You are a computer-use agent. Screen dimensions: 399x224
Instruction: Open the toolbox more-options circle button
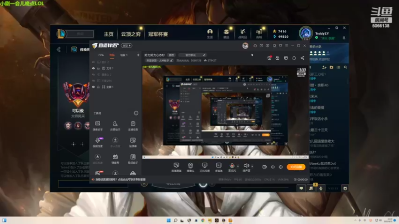(136, 113)
